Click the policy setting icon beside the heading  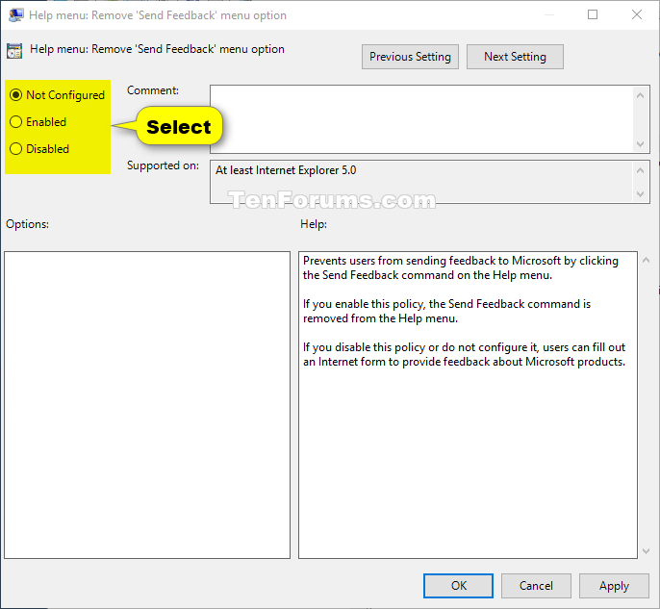(14, 51)
